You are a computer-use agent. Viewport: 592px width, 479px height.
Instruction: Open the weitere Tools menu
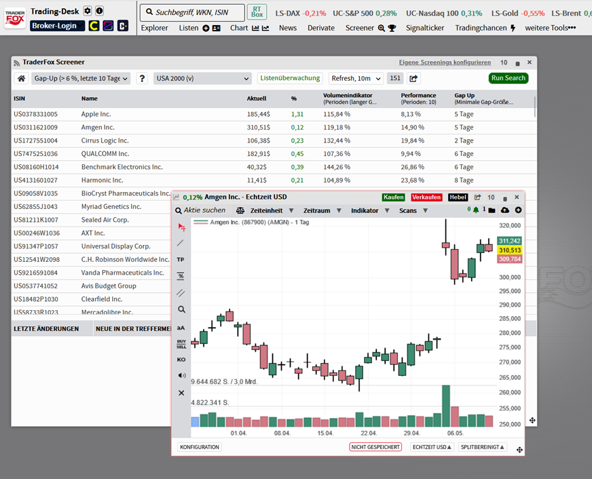point(550,28)
